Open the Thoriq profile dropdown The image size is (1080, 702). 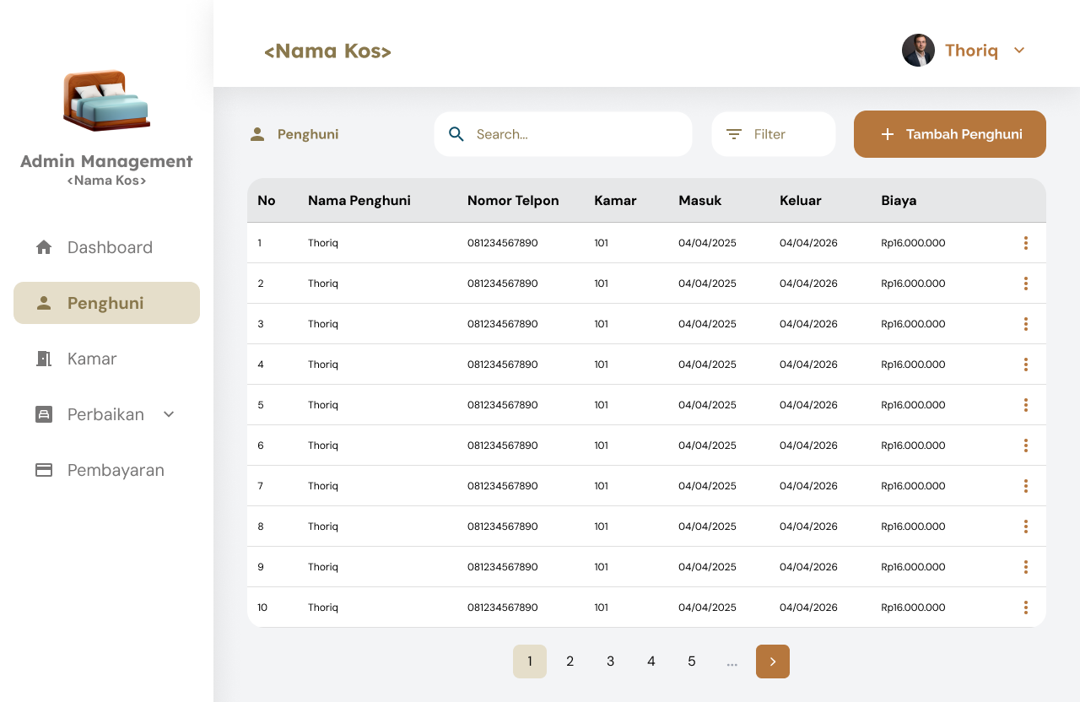(1019, 50)
